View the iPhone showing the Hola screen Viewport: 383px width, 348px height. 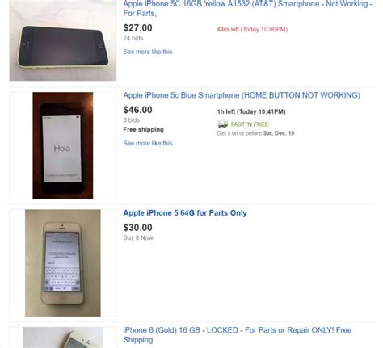pyautogui.click(x=63, y=145)
